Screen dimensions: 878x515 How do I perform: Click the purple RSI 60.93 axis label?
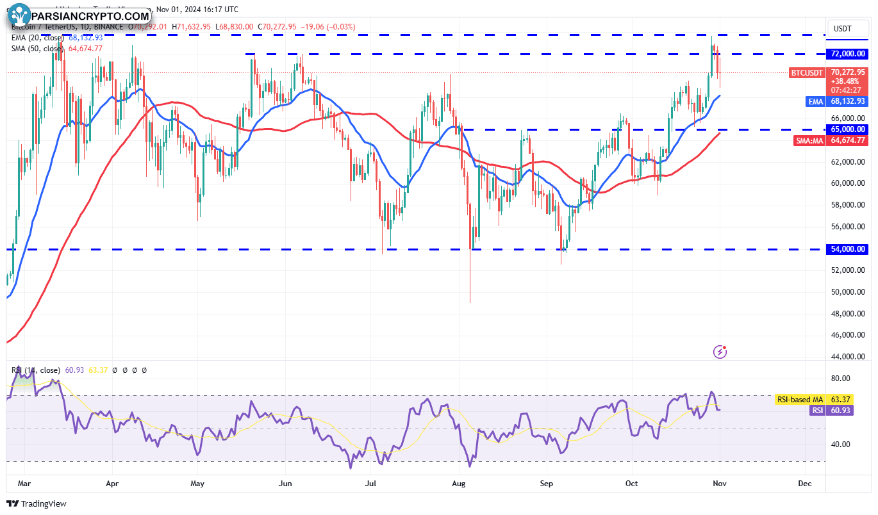coord(832,411)
